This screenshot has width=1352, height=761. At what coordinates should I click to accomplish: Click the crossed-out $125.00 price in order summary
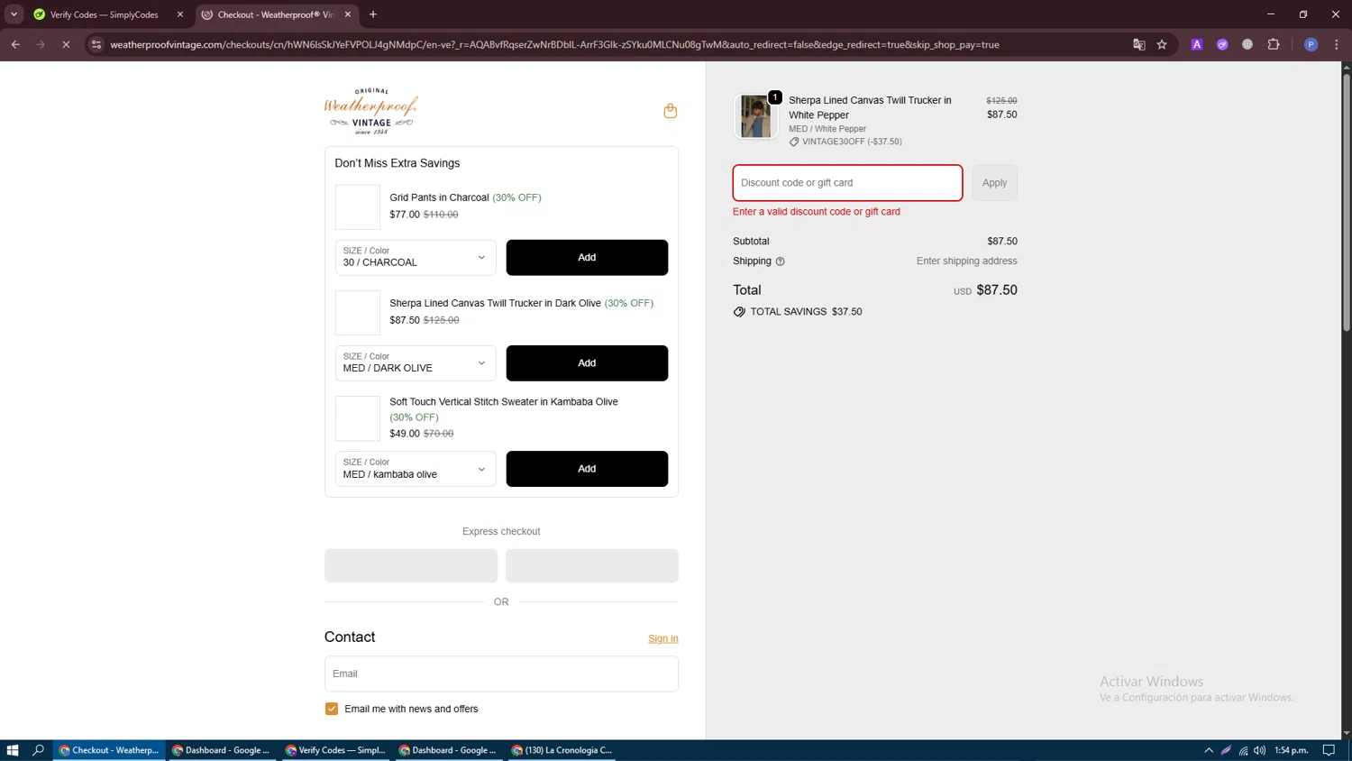coord(1001,101)
